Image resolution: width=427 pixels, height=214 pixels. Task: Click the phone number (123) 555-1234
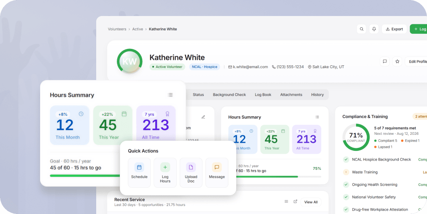pyautogui.click(x=288, y=67)
